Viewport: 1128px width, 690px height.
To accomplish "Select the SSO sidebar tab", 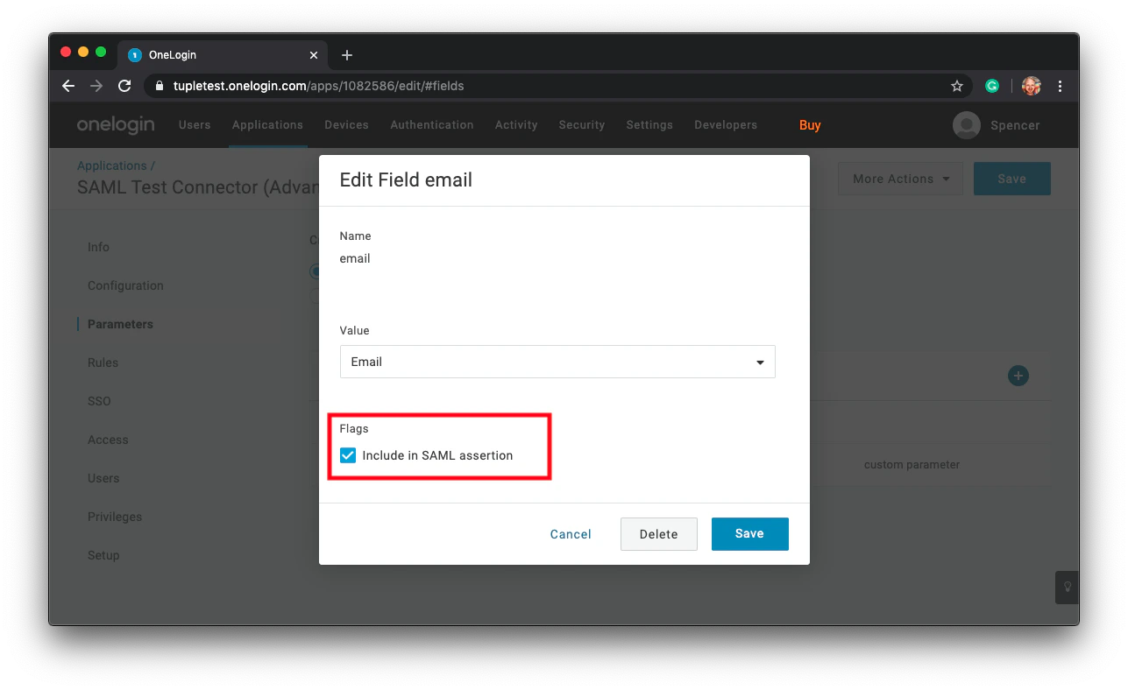I will 99,401.
